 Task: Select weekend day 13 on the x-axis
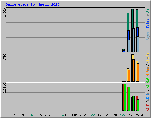click(62, 115)
